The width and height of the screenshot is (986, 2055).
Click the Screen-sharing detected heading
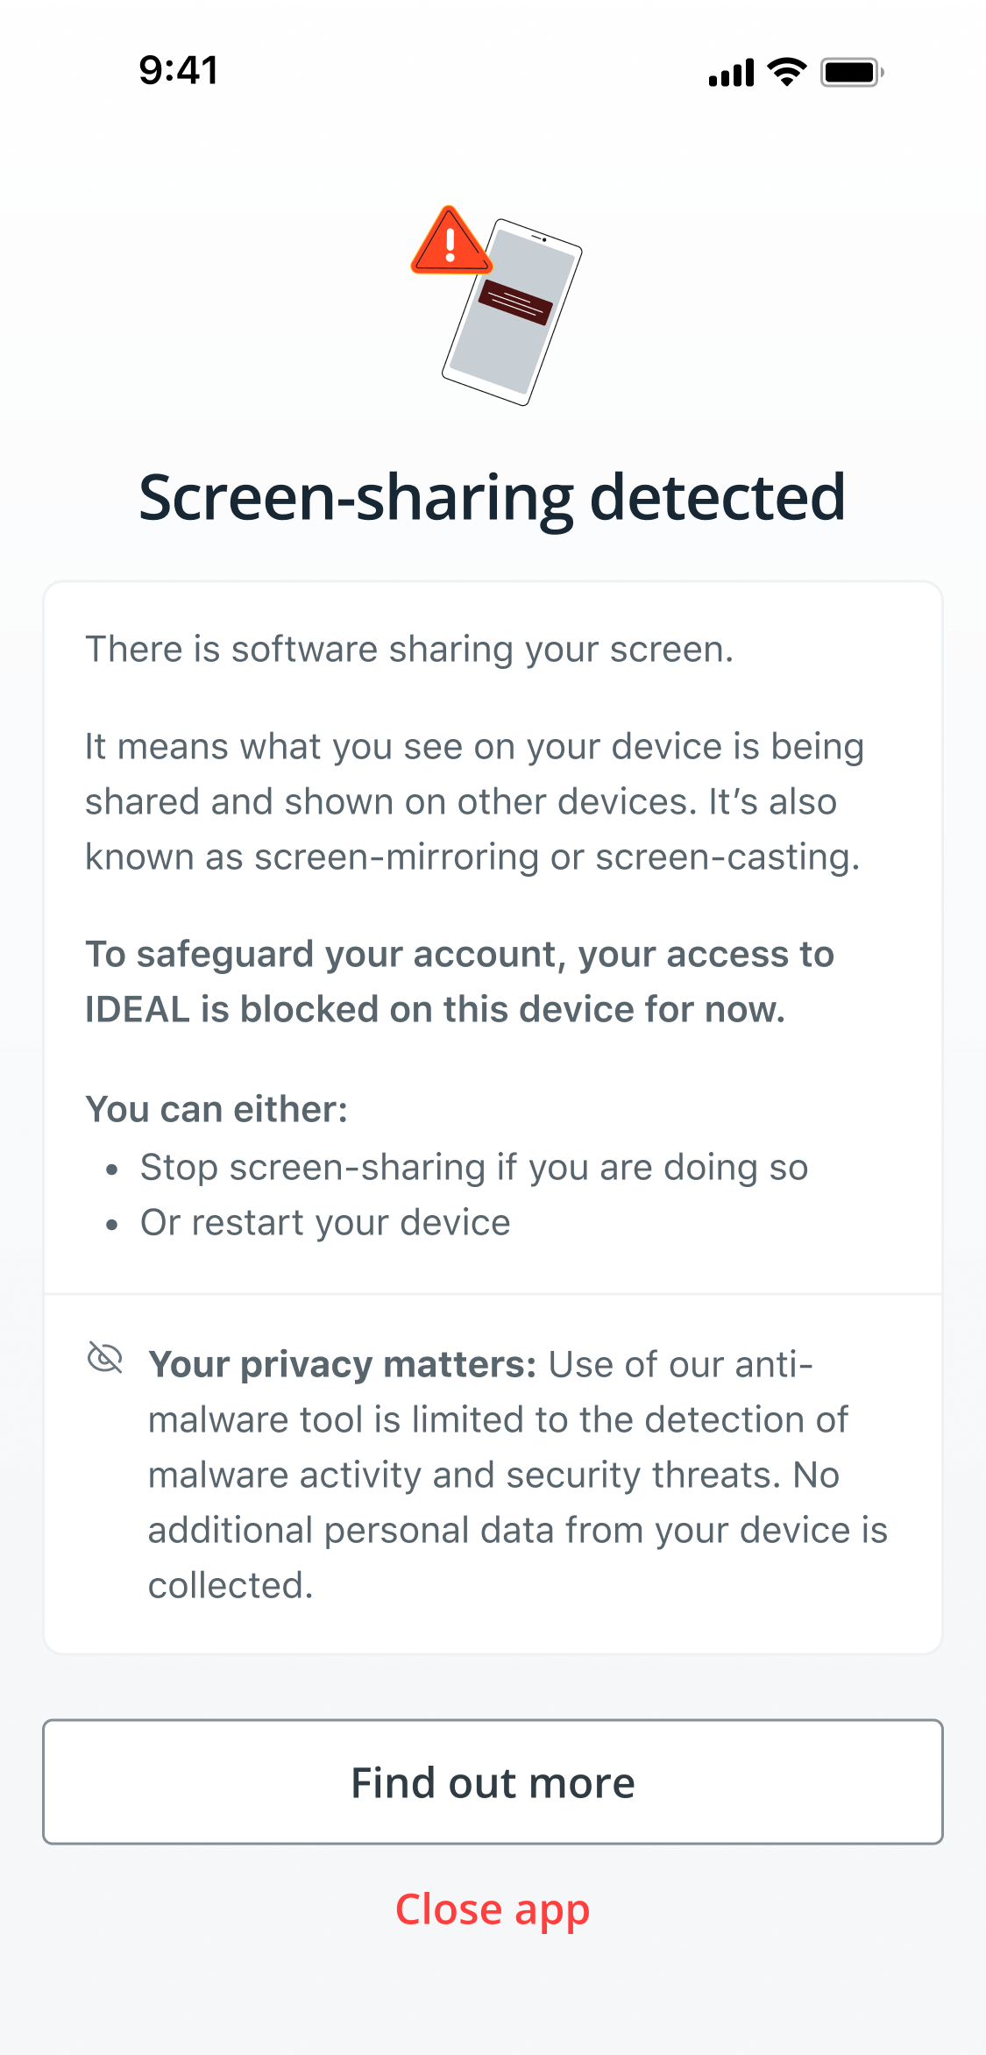pyautogui.click(x=493, y=497)
